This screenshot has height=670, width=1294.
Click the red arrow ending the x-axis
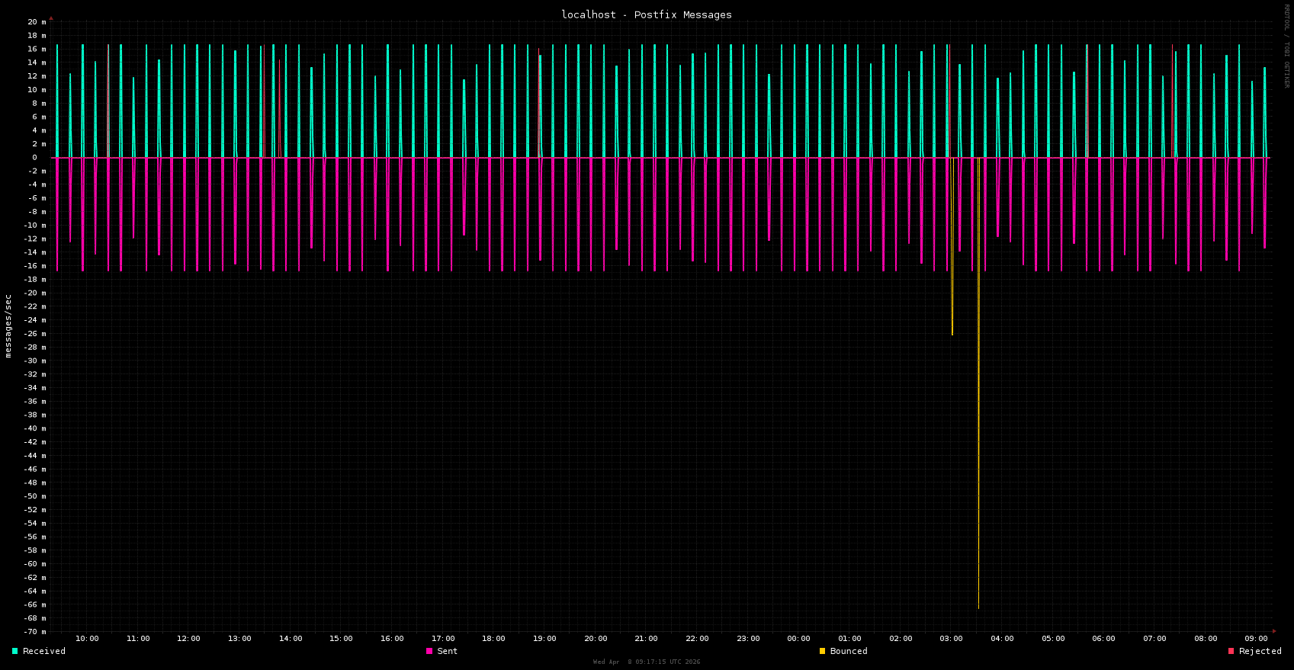pyautogui.click(x=1274, y=631)
